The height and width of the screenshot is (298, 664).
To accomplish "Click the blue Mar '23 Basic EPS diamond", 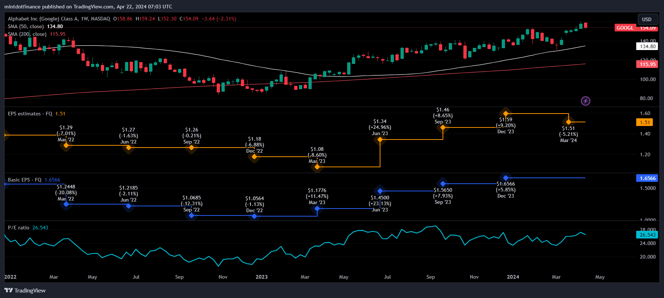I will coord(317,209).
